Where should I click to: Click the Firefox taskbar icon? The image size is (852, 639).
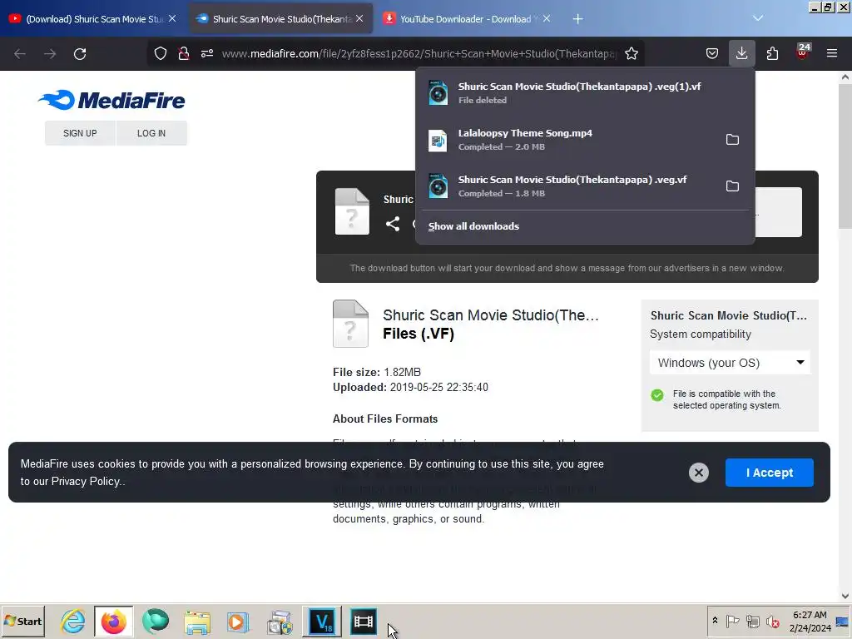113,621
